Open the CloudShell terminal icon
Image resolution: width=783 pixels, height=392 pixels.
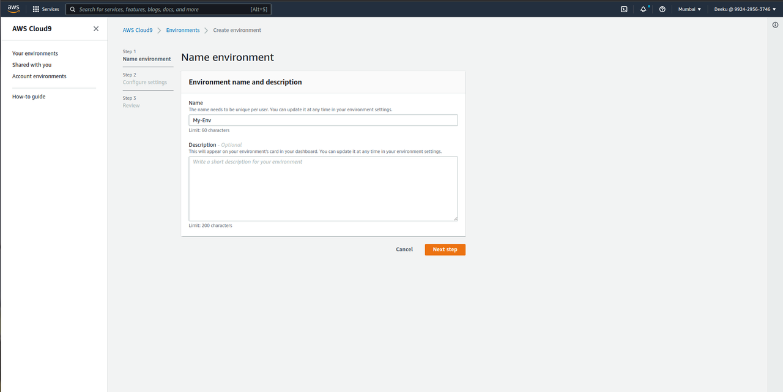click(624, 9)
